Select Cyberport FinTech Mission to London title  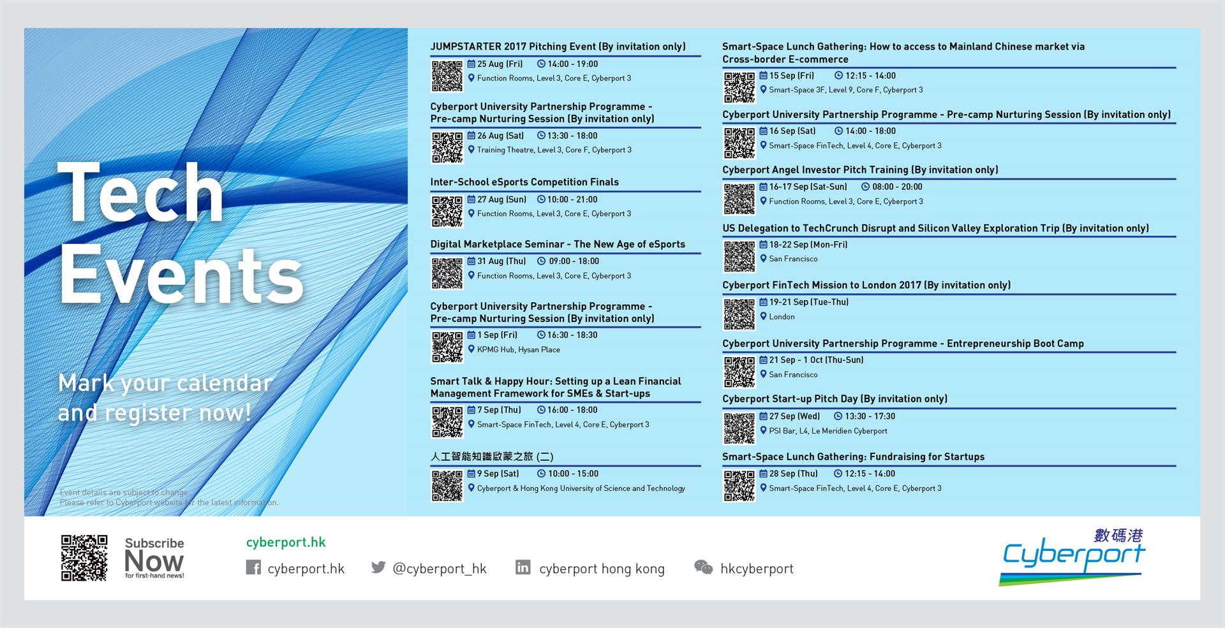point(866,286)
